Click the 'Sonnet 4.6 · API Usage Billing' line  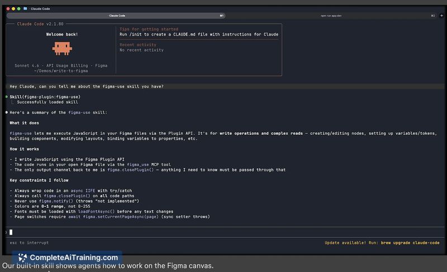61,65
